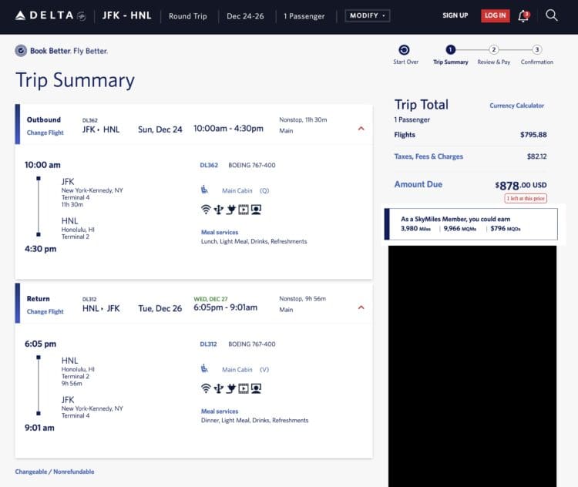Click USB power icon for outbound flight DL362

219,210
